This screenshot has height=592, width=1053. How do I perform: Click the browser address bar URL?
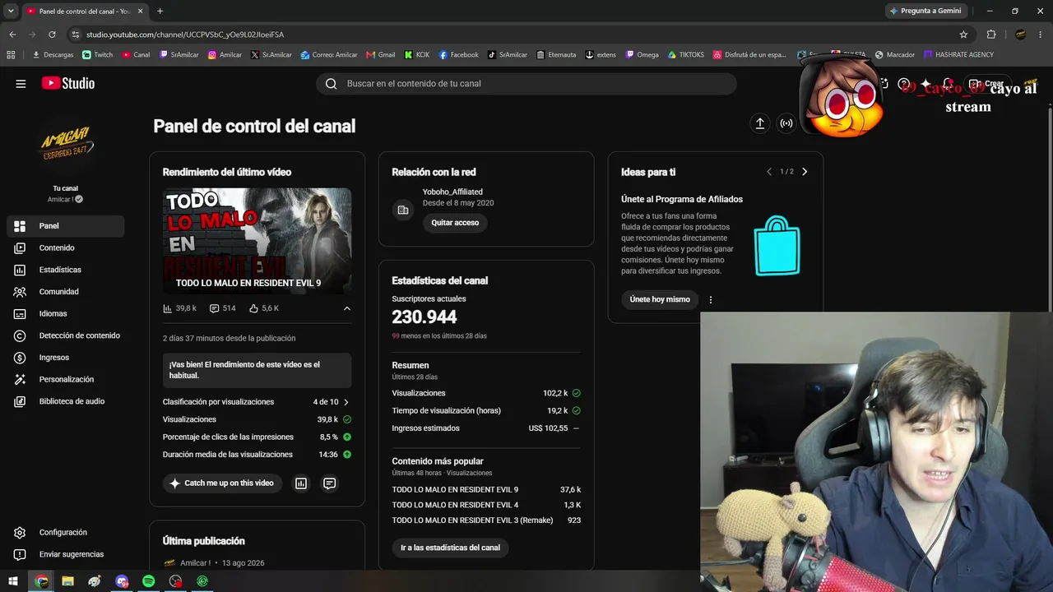tap(185, 35)
